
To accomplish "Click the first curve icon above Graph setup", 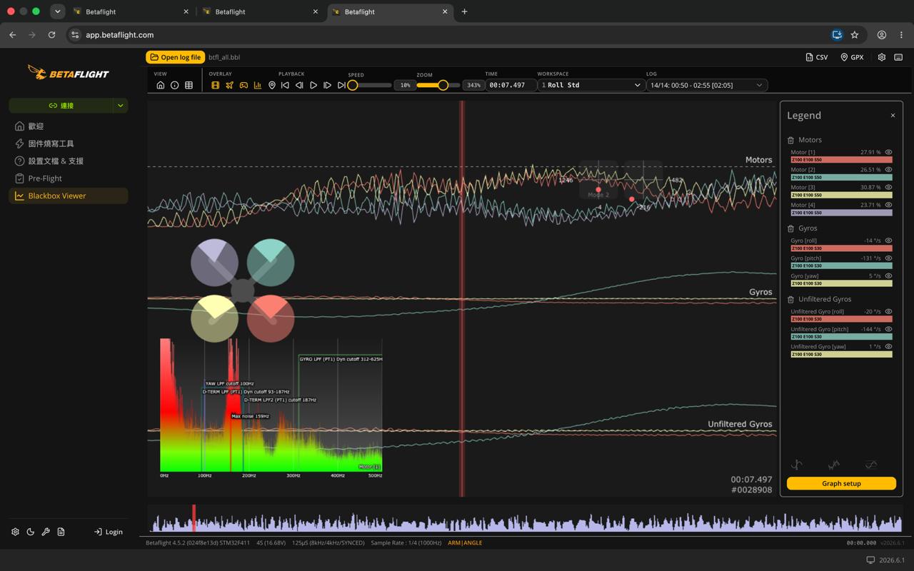I will click(797, 465).
